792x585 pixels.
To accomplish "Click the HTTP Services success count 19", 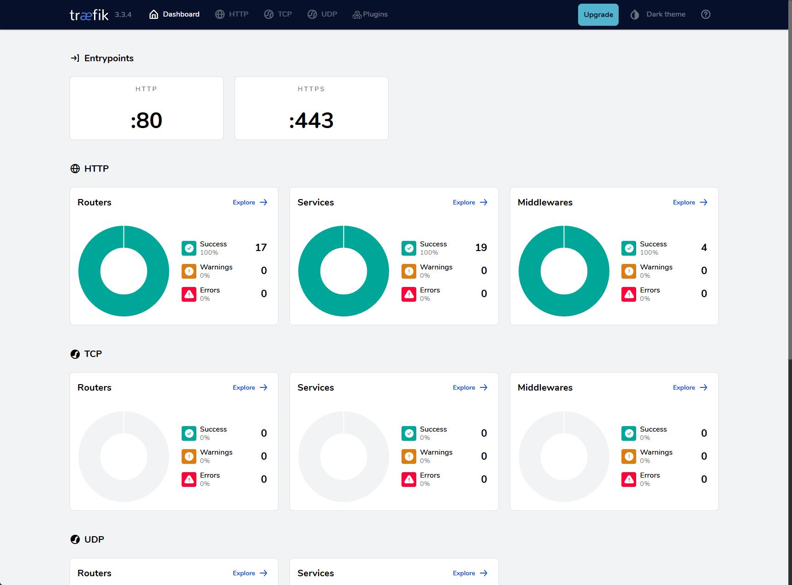I will coord(481,248).
